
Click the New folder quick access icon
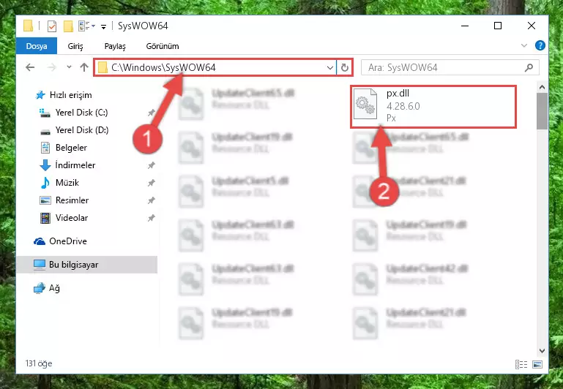pos(68,26)
